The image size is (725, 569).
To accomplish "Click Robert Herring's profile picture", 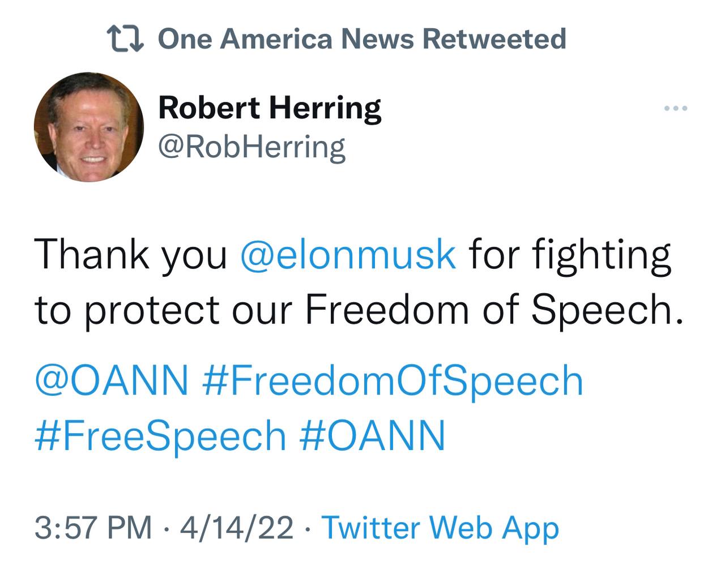I will click(x=89, y=127).
